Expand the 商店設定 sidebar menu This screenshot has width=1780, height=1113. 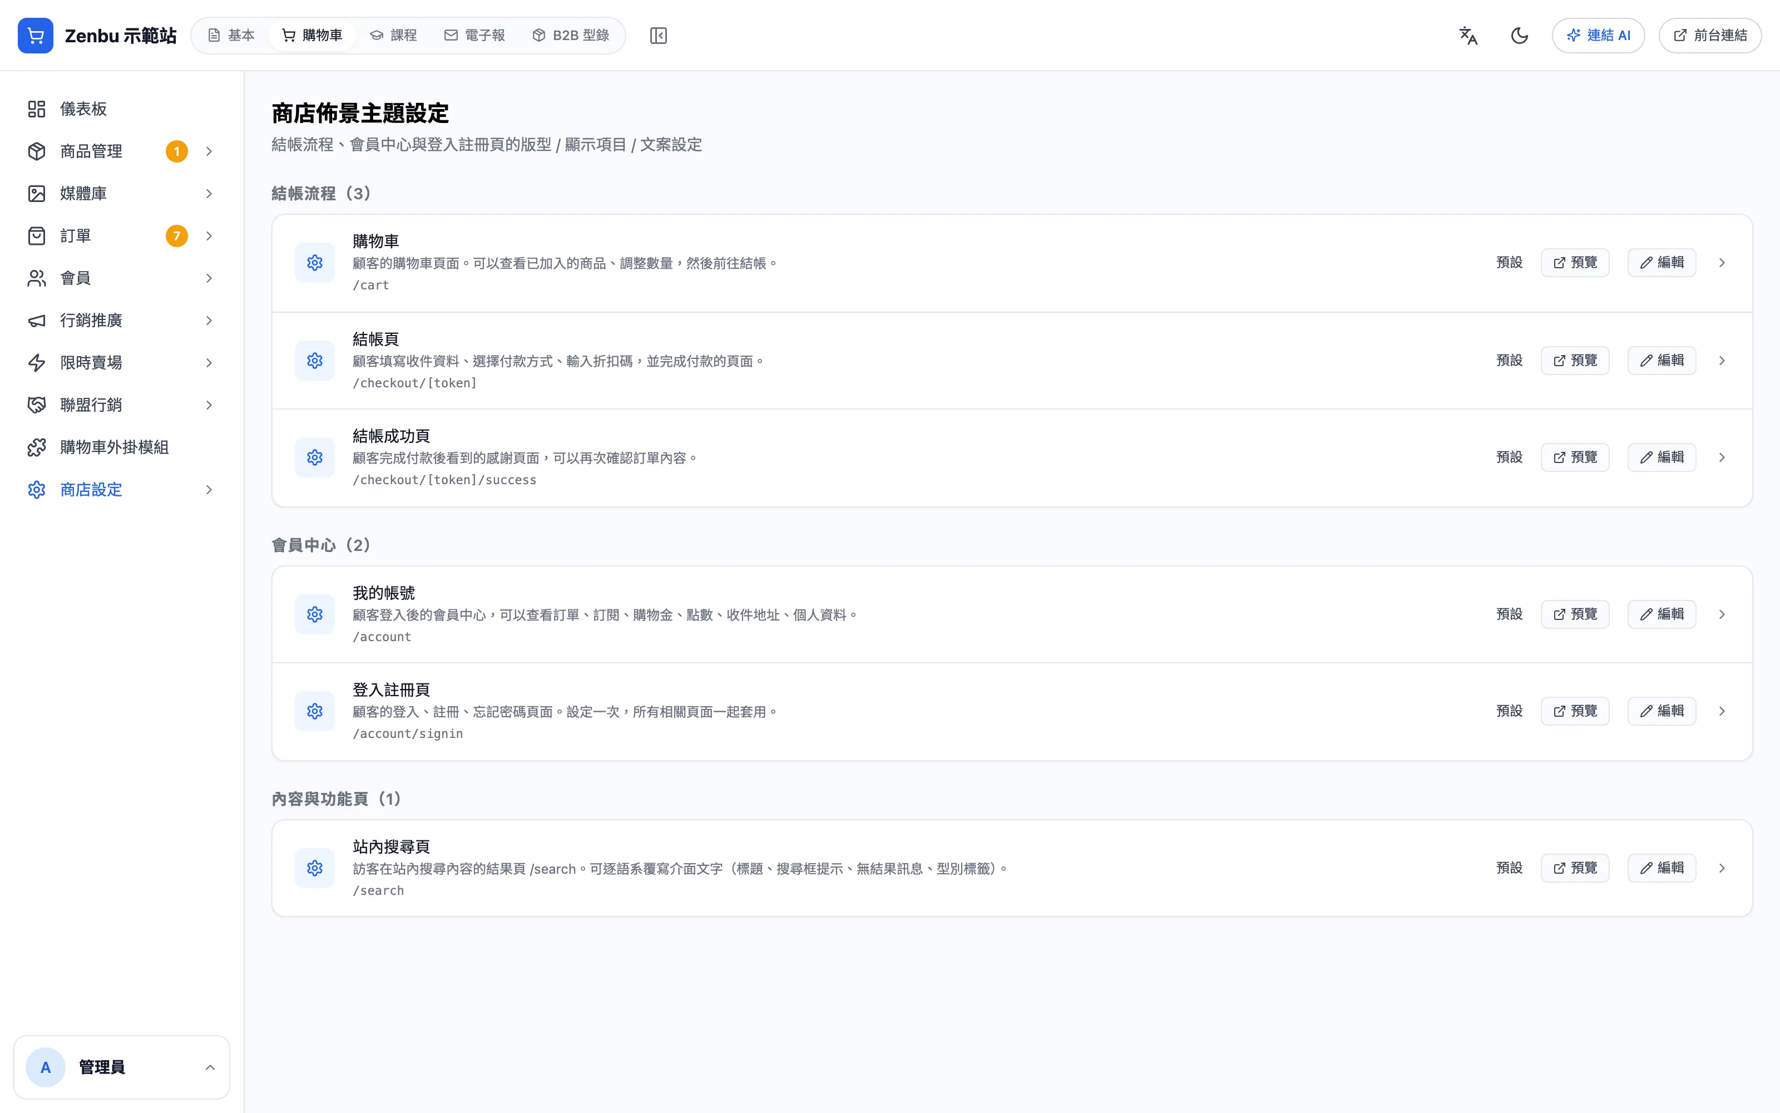pos(209,490)
